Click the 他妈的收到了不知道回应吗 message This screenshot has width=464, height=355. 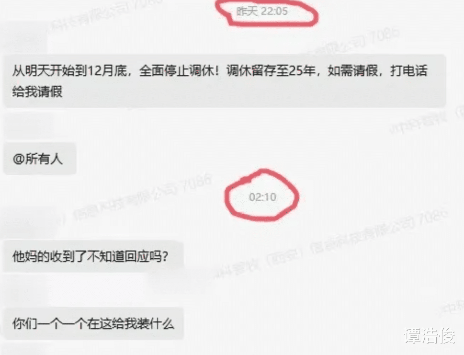(x=93, y=256)
